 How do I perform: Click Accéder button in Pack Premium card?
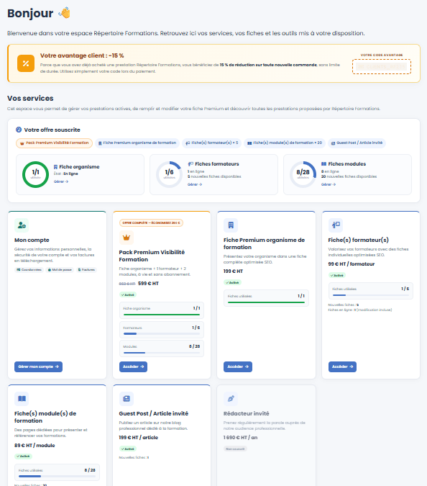pyautogui.click(x=133, y=366)
